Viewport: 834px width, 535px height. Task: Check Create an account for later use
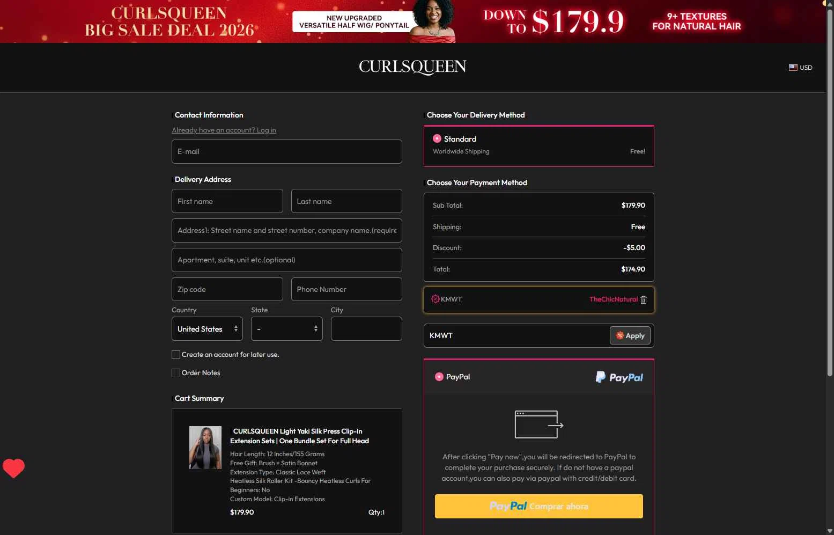176,355
